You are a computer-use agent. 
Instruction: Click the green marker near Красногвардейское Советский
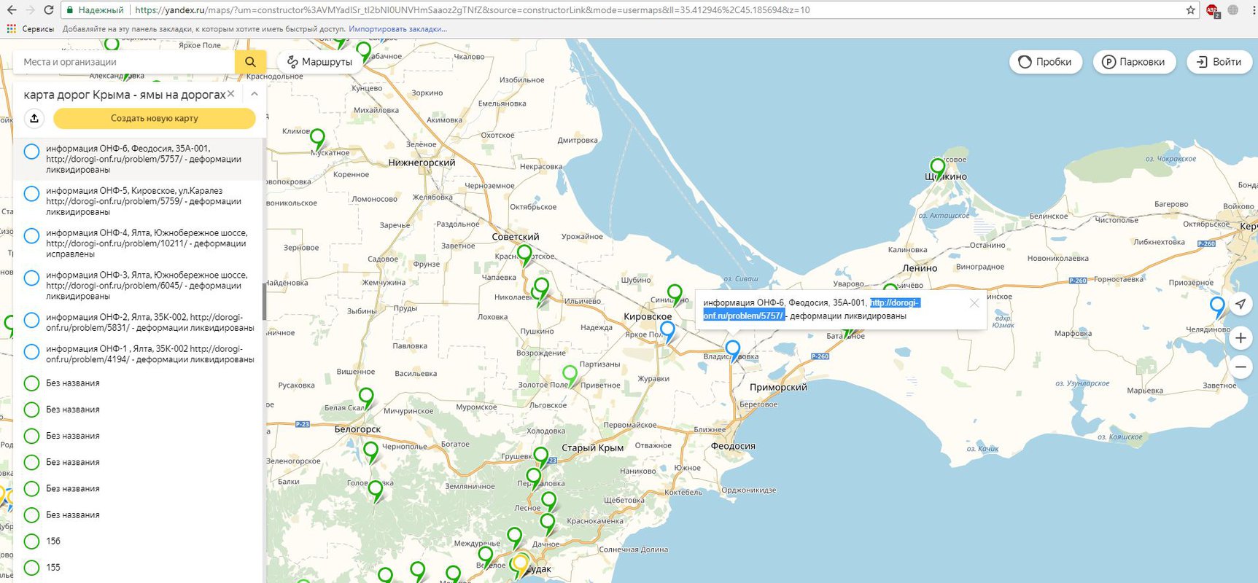tap(524, 255)
